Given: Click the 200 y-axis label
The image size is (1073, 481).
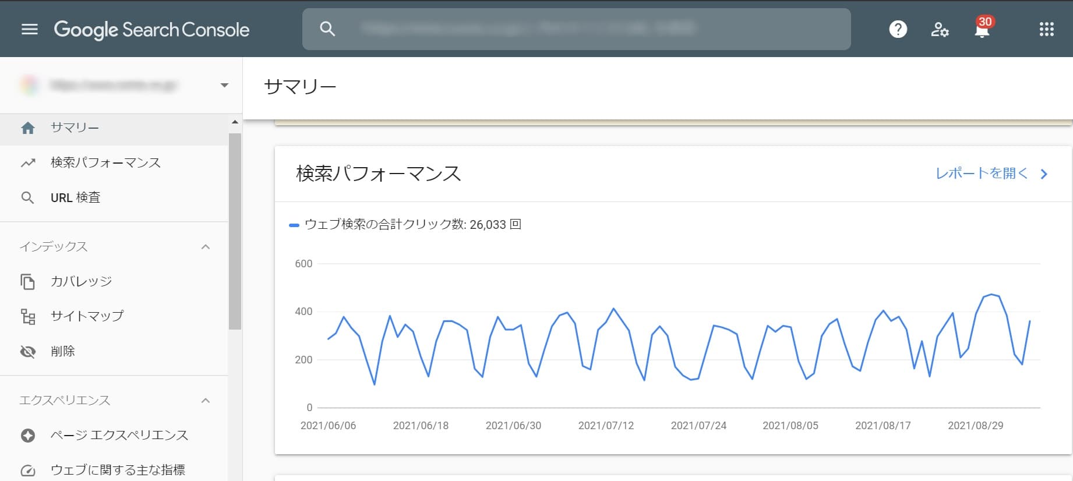Looking at the screenshot, I should pyautogui.click(x=303, y=360).
